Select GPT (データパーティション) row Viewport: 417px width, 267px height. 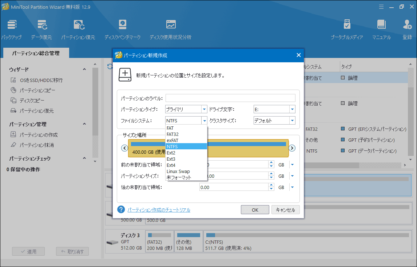(x=369, y=151)
